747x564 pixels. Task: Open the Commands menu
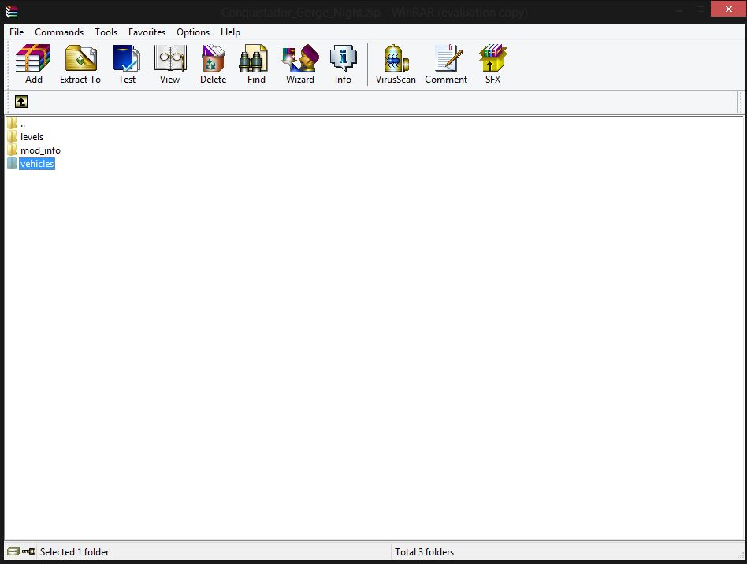point(59,32)
